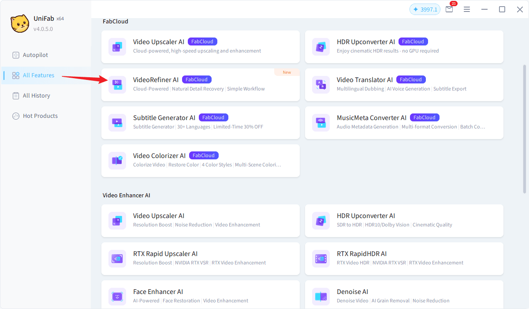Click the UniFab cat logo
529x309 pixels.
[20, 23]
